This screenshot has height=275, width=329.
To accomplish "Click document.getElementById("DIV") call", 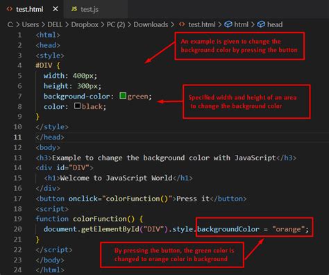I will pos(107,229).
